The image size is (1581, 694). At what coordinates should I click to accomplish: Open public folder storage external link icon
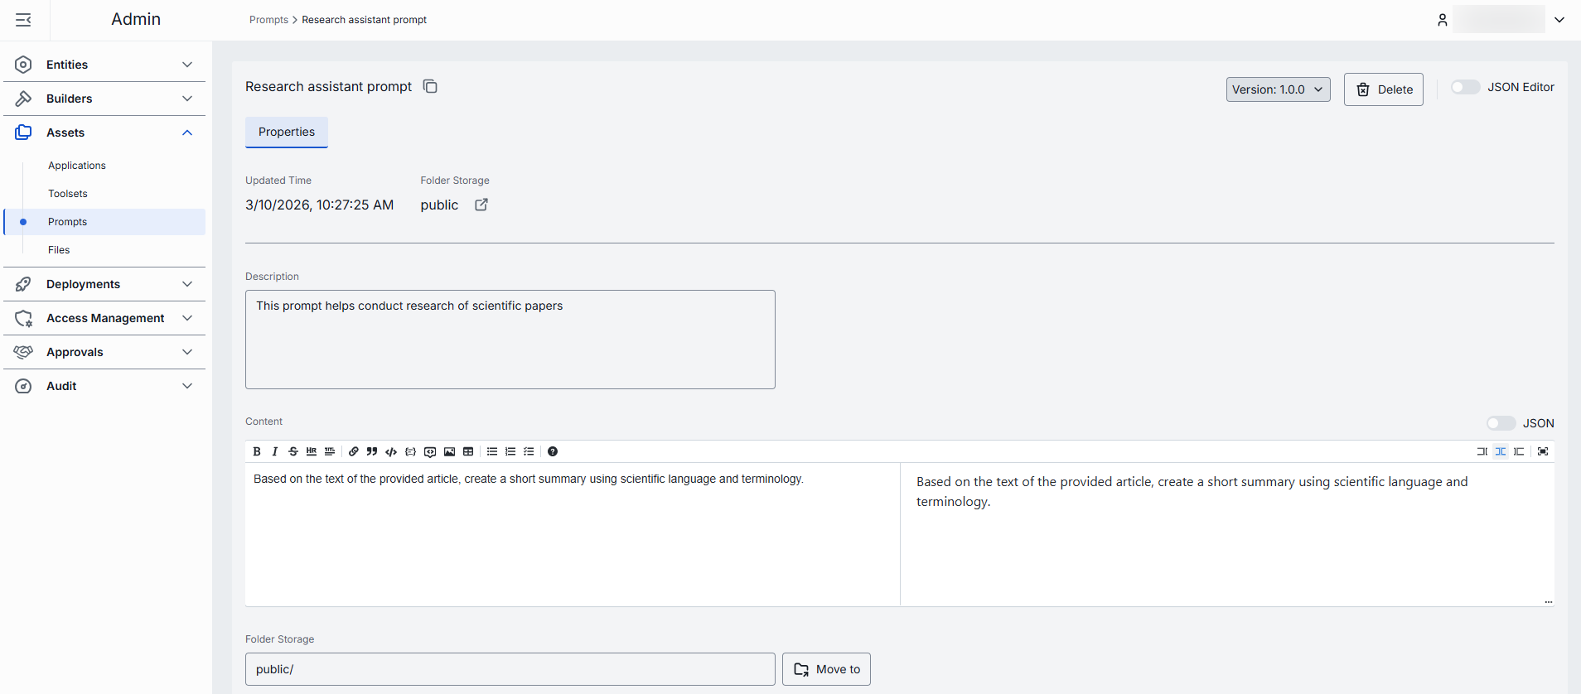point(481,205)
